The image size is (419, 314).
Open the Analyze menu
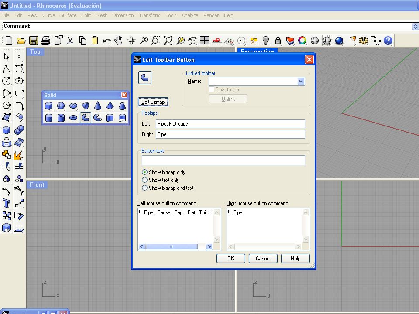click(190, 15)
